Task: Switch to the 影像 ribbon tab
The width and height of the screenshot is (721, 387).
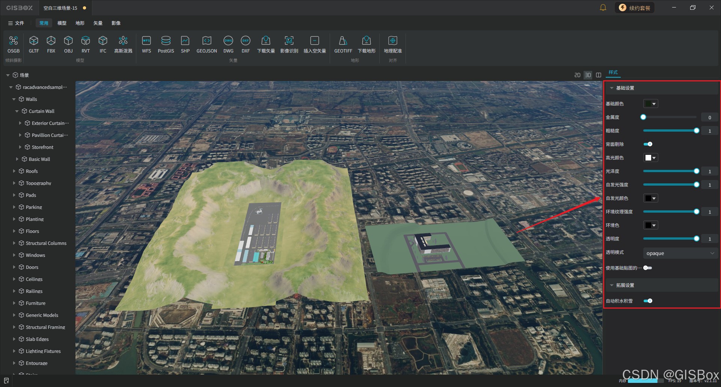Action: 116,23
